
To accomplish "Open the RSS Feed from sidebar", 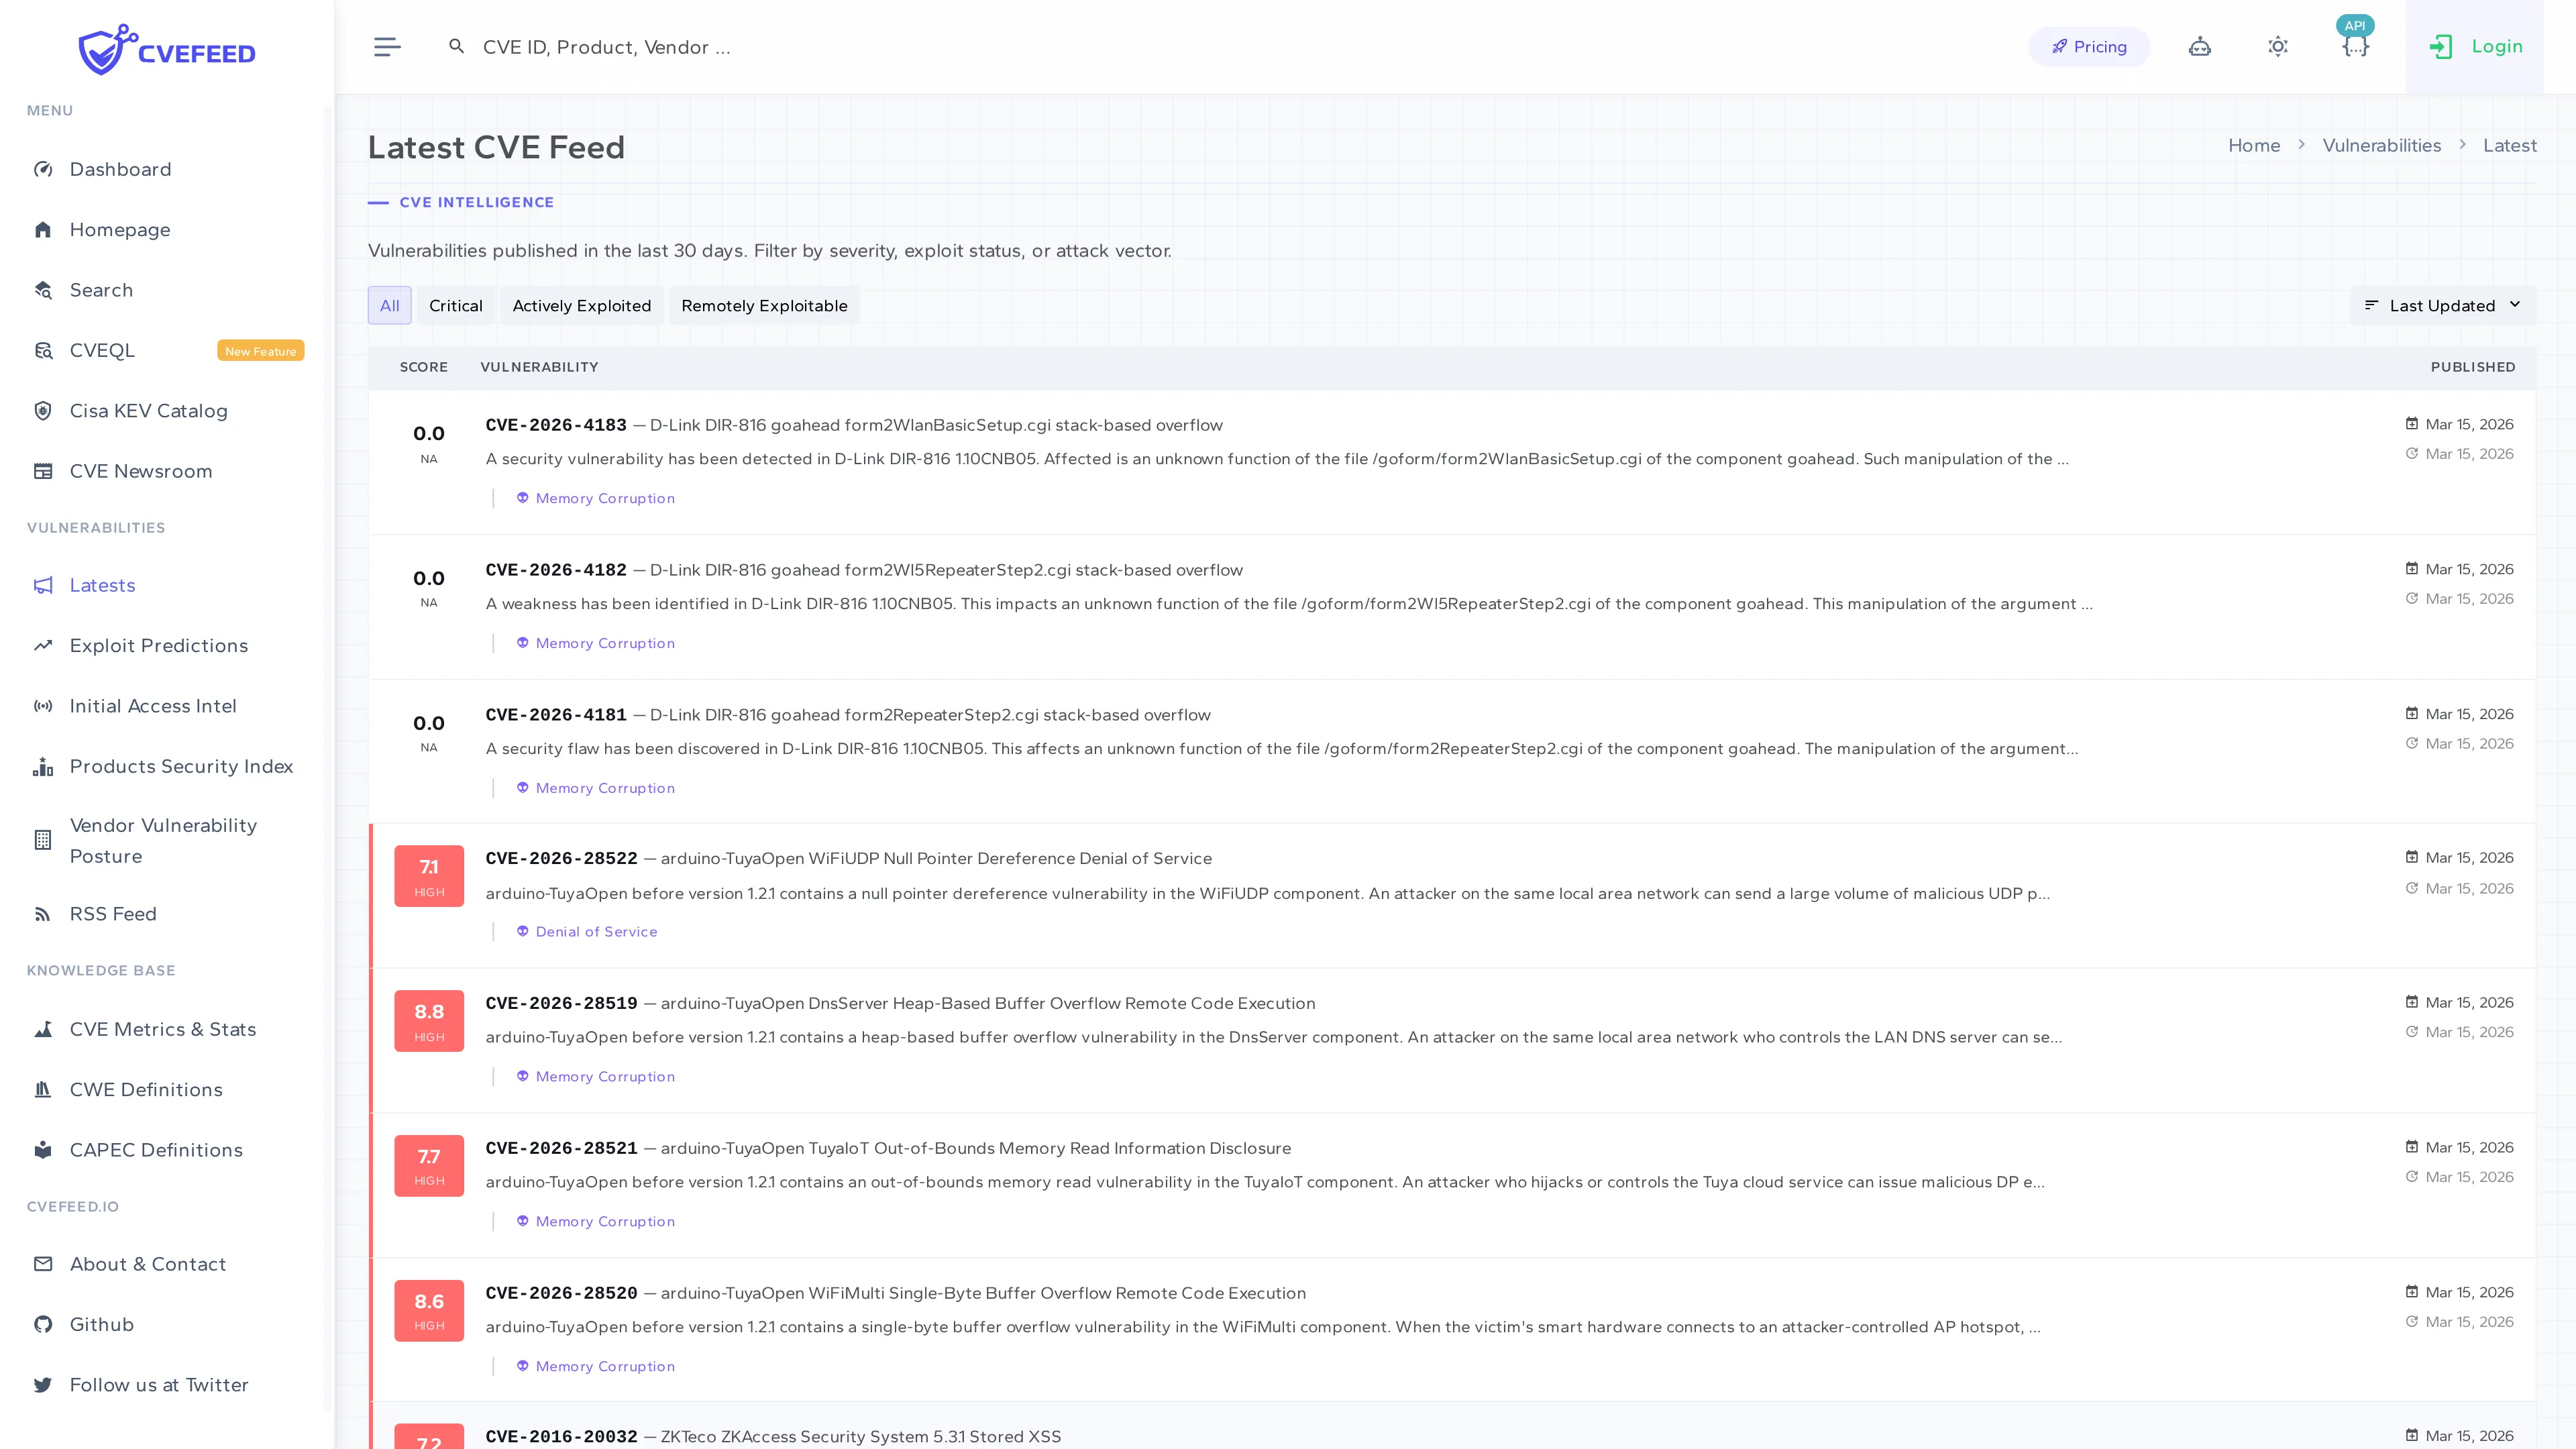I will [x=113, y=913].
